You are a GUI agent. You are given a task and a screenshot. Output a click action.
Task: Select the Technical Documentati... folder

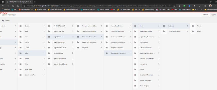[147, 59]
